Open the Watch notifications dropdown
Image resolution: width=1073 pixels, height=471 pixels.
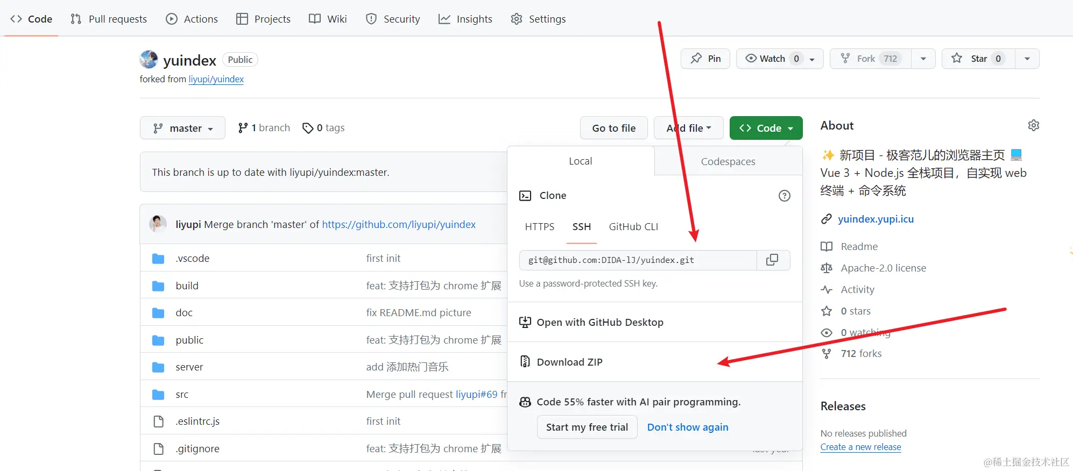(780, 59)
